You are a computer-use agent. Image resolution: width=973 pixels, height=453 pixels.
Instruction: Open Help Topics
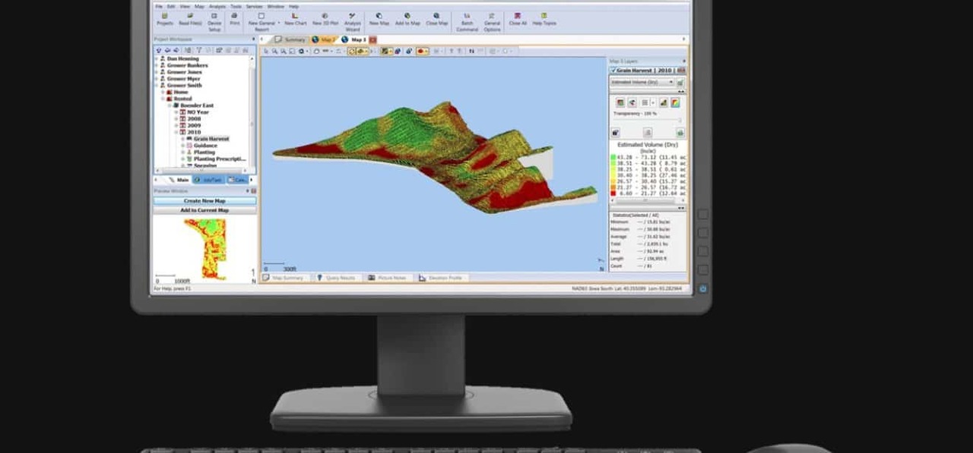pos(544,19)
